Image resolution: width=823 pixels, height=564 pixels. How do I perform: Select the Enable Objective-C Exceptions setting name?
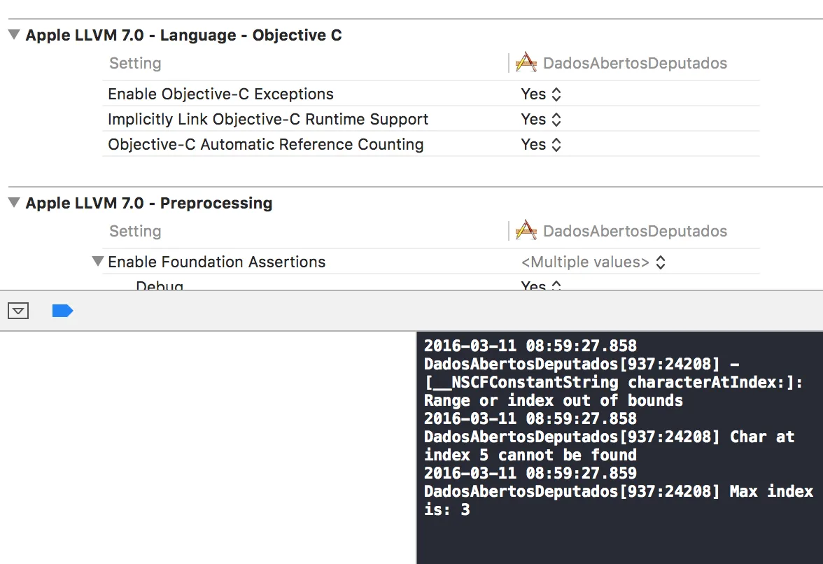pos(220,94)
